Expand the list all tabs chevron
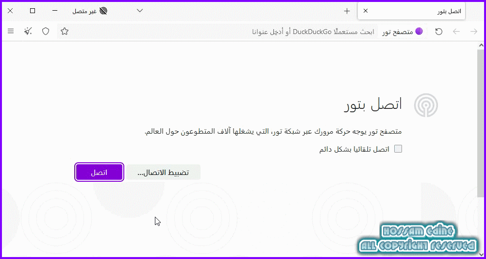Image resolution: width=486 pixels, height=259 pixels. 140,11
